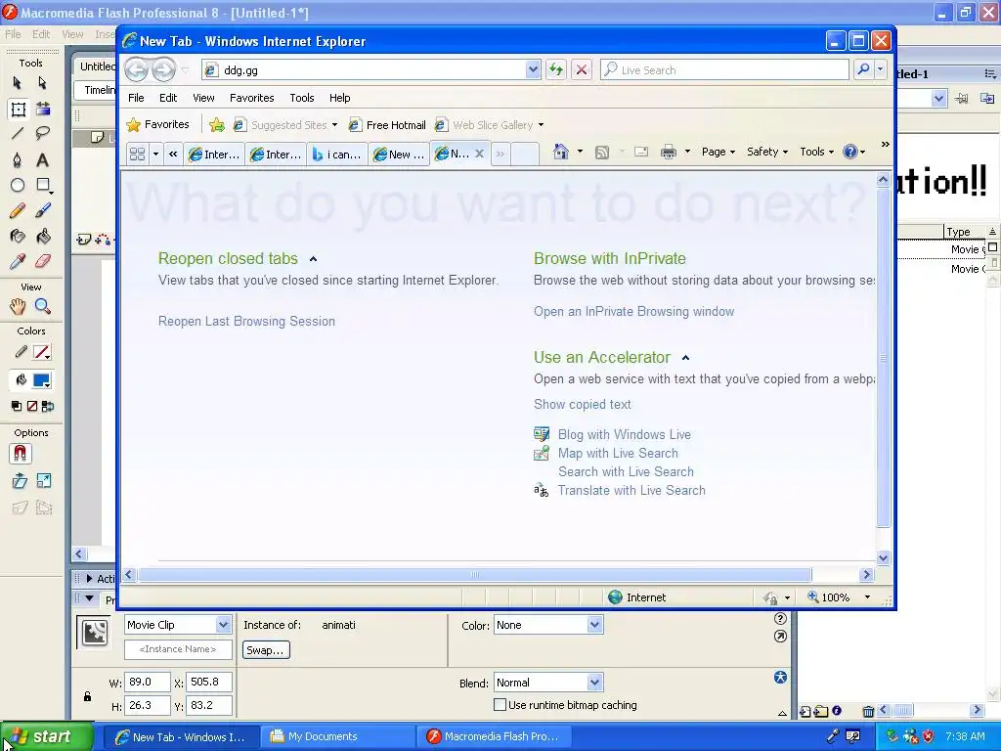Select the Hand tool
Viewport: 1001px width, 751px height.
click(x=18, y=306)
